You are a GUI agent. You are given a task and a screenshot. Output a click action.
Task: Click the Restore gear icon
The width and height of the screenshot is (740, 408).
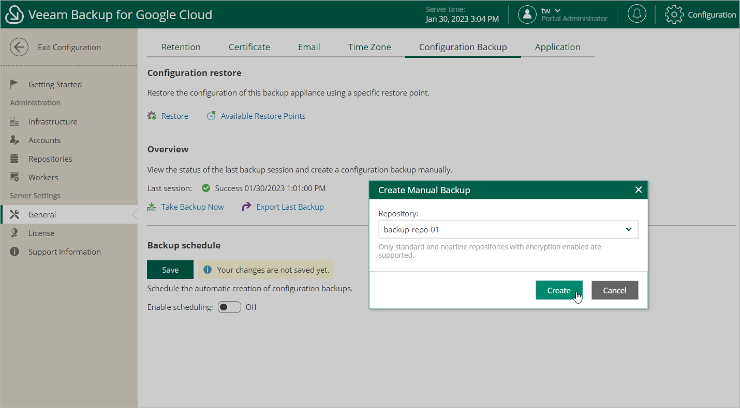pyautogui.click(x=152, y=116)
